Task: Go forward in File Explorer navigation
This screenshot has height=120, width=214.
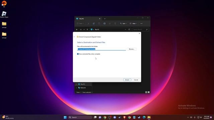Action: point(81,30)
